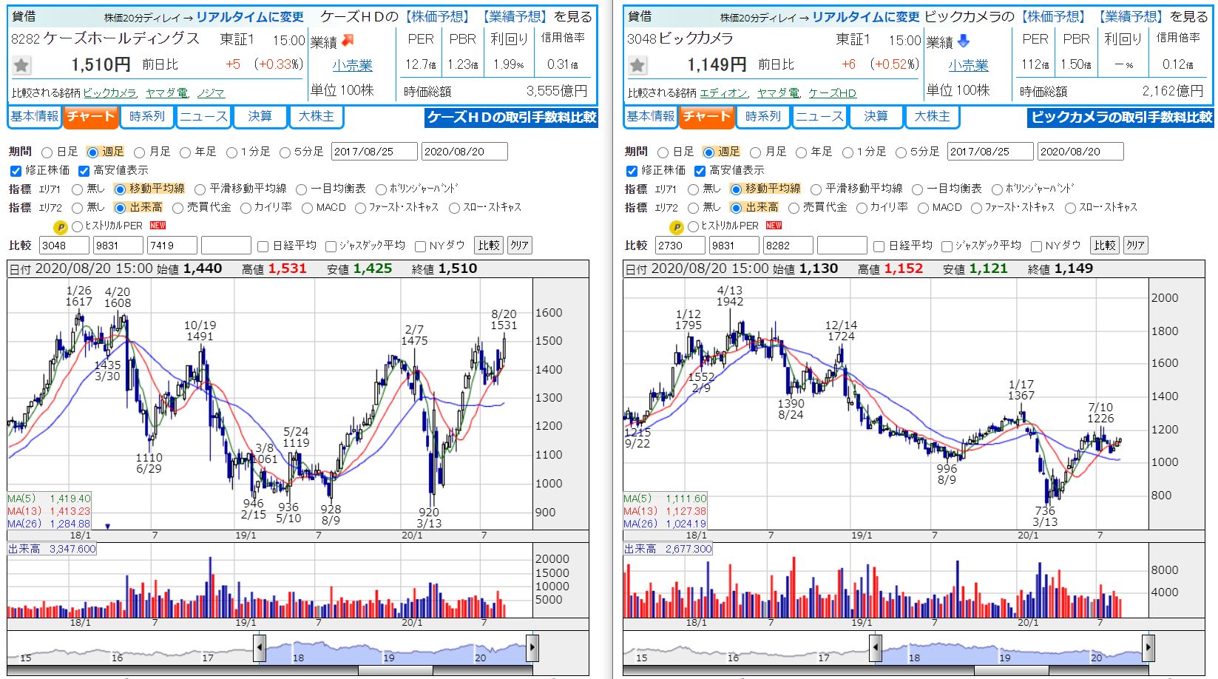1218x679 pixels.
Task: Select ファースト・ストキャス on the ケーズHD chart
Action: point(361,209)
